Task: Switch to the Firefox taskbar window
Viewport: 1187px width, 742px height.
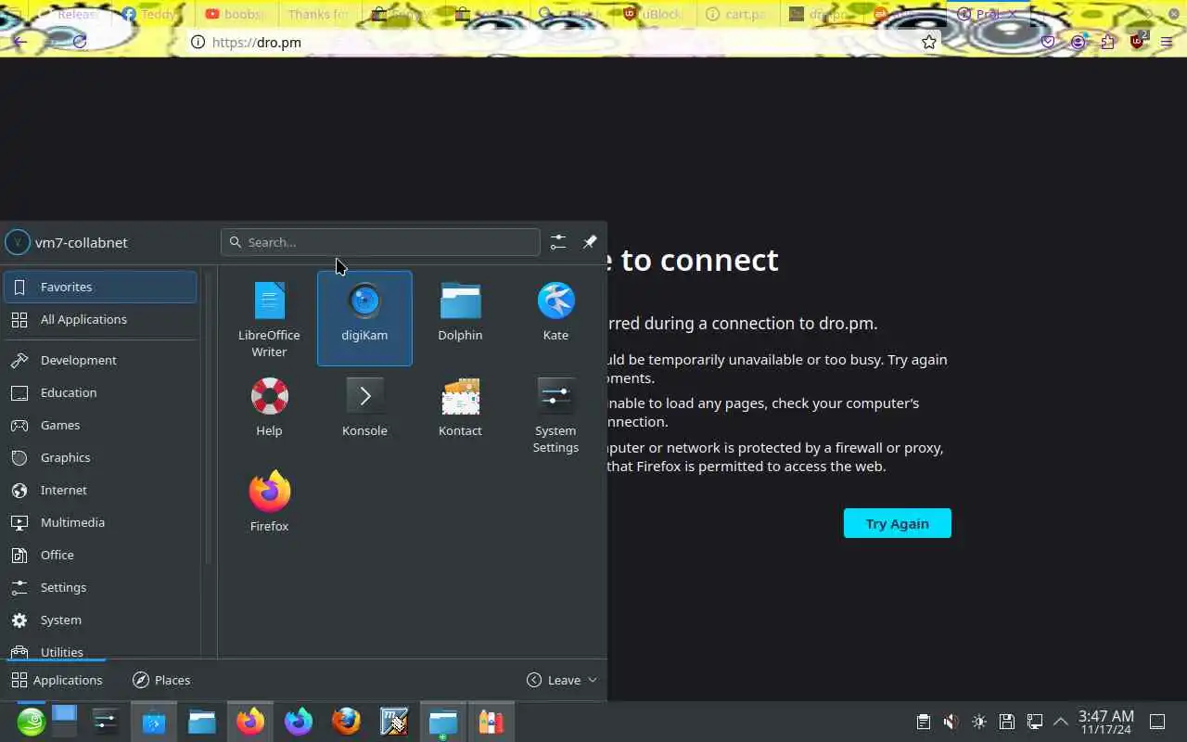Action: (250, 722)
